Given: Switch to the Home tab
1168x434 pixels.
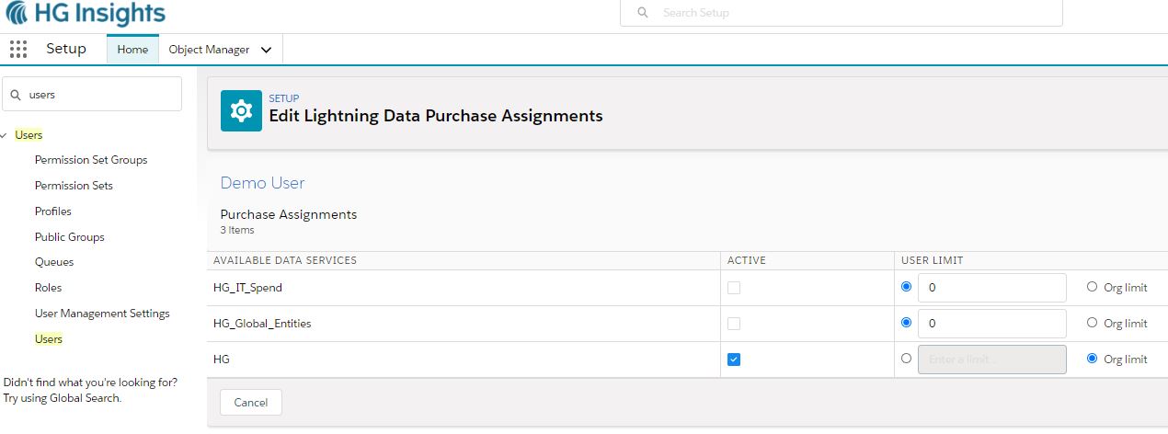Looking at the screenshot, I should 132,50.
